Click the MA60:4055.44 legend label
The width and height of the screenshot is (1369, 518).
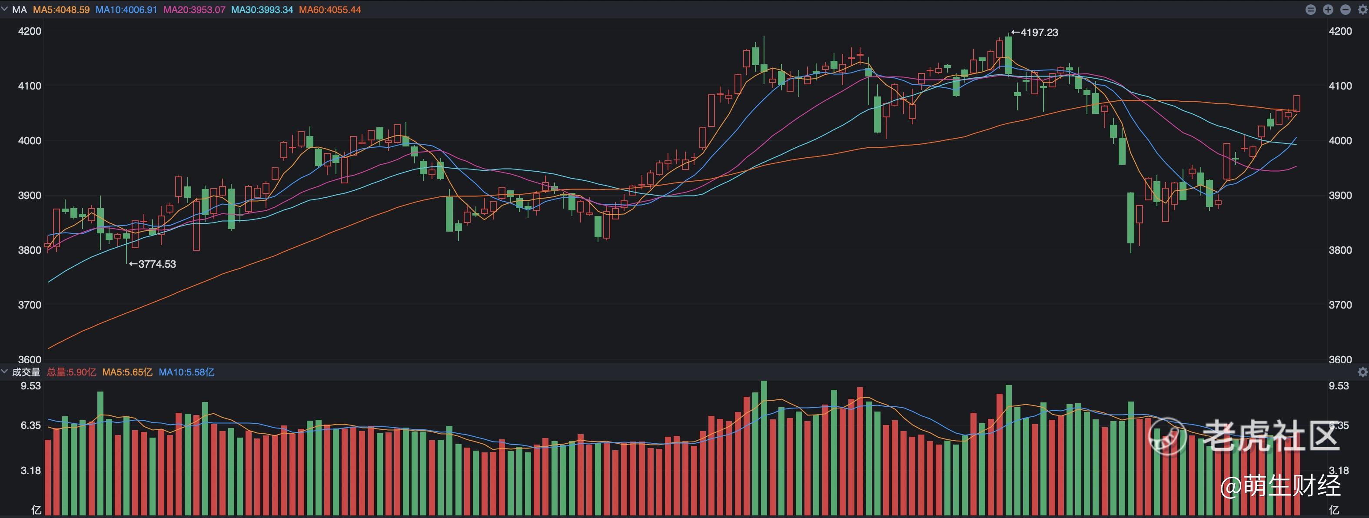330,10
